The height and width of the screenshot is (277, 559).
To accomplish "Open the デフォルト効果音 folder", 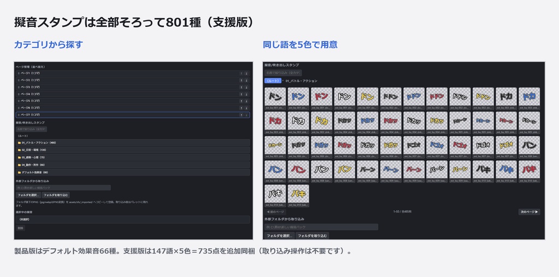I will click(133, 173).
